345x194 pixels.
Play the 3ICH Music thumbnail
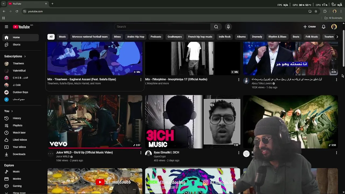tap(193, 122)
